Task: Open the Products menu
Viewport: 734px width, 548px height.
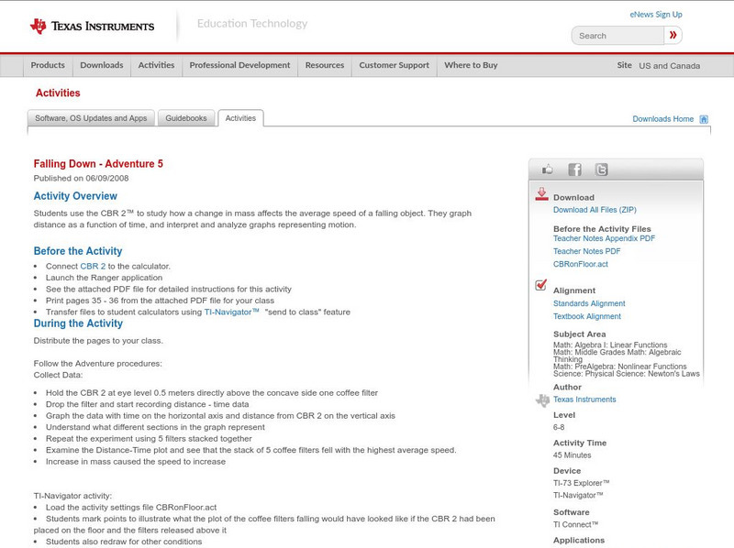Action: pos(48,65)
